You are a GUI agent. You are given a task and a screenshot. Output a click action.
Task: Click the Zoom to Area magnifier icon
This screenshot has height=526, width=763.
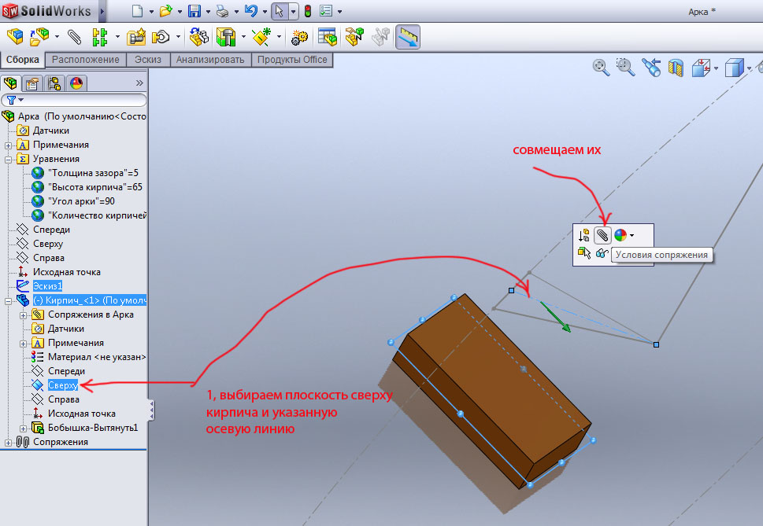[x=626, y=68]
